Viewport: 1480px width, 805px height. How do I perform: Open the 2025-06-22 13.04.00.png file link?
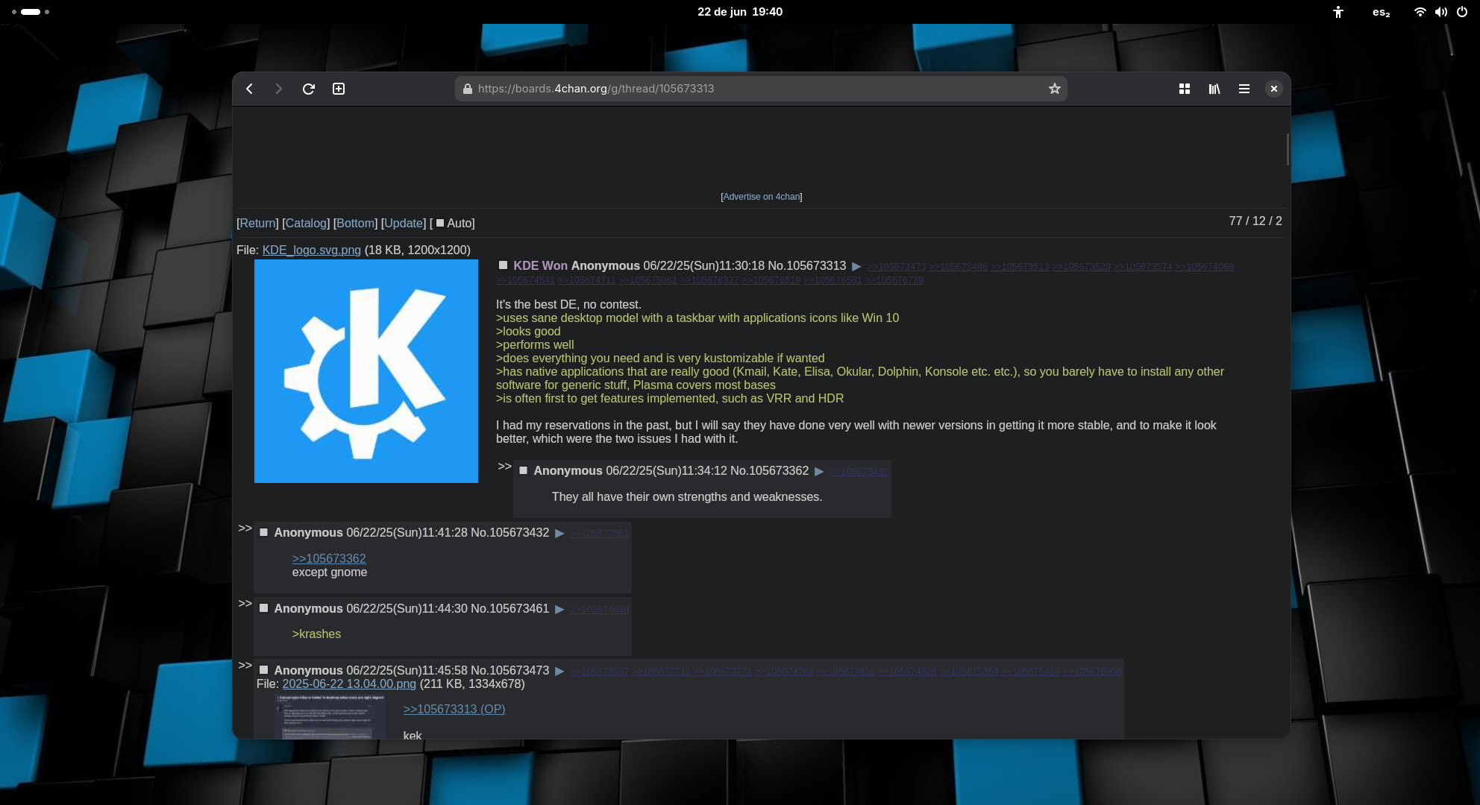349,684
